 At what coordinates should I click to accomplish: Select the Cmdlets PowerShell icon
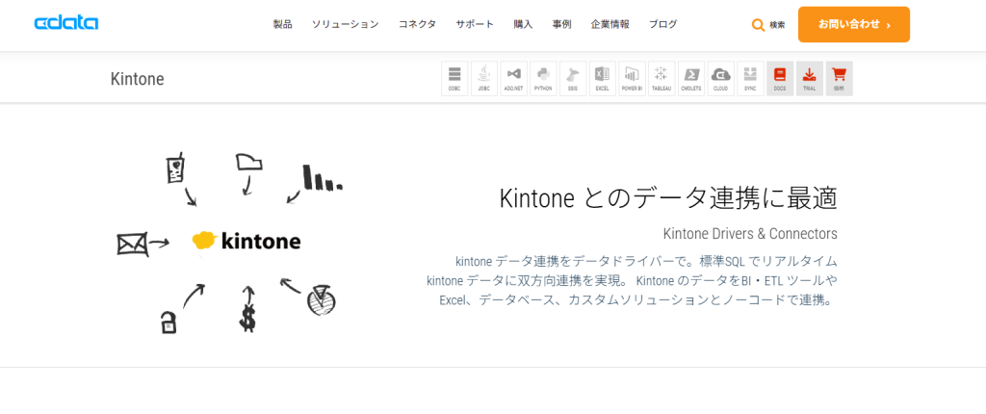(691, 79)
